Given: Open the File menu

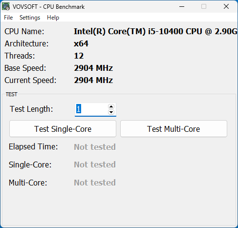Looking at the screenshot, I should pos(8,18).
